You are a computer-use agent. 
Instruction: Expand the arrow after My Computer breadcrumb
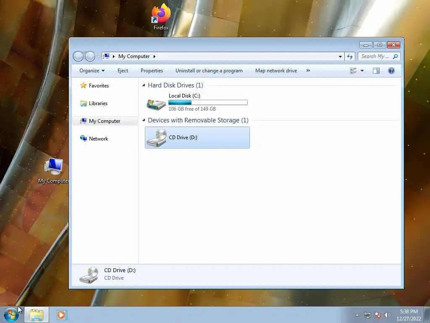(x=155, y=56)
